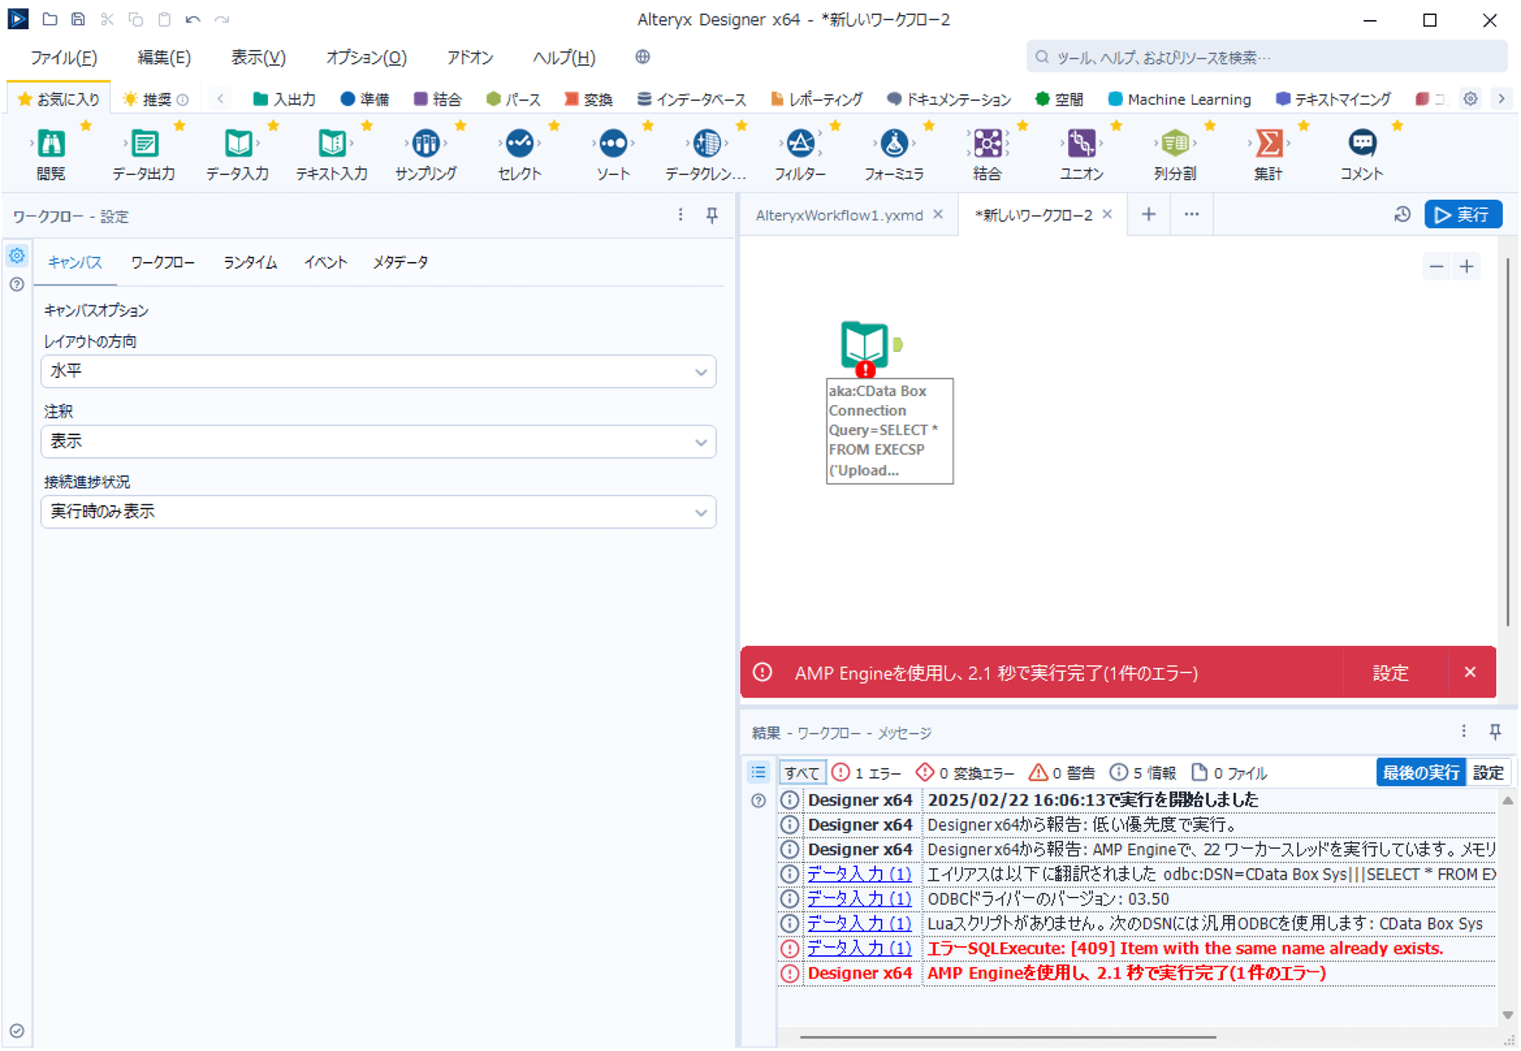The image size is (1521, 1051).
Task: Click the Data Input node on canvas
Action: click(x=866, y=345)
